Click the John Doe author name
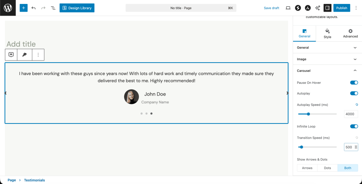This screenshot has height=184, width=362. (155, 94)
